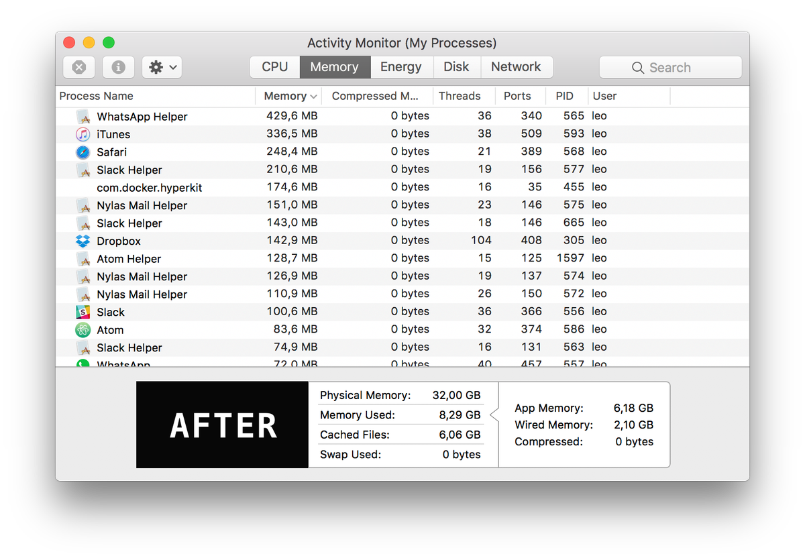Click the Memory Used 8,29 GB value
The image size is (805, 560).
460,415
